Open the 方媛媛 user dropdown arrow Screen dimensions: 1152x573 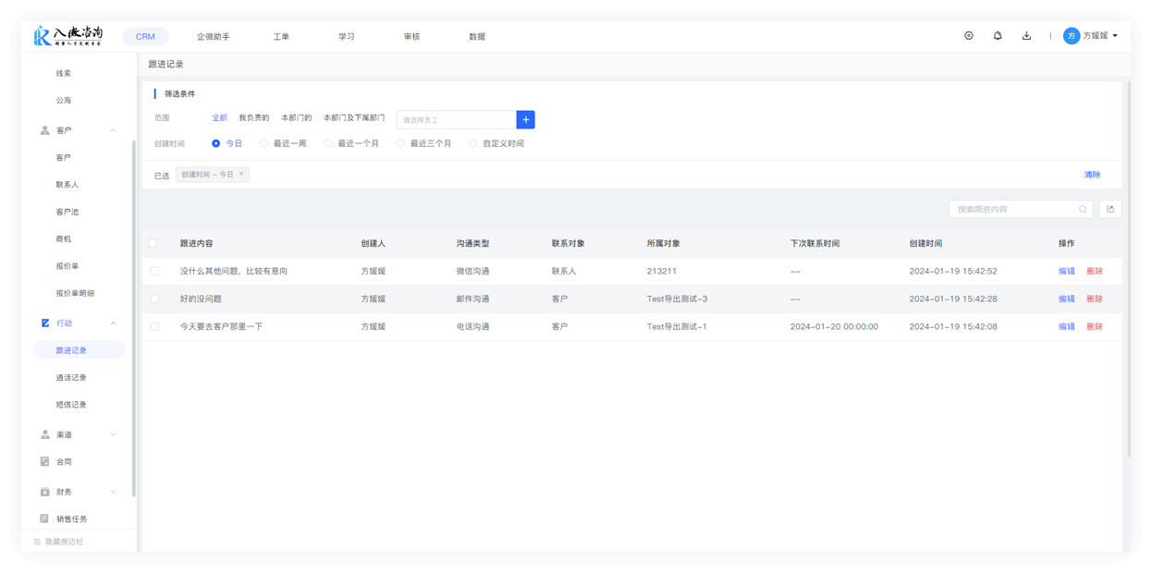coord(1115,36)
